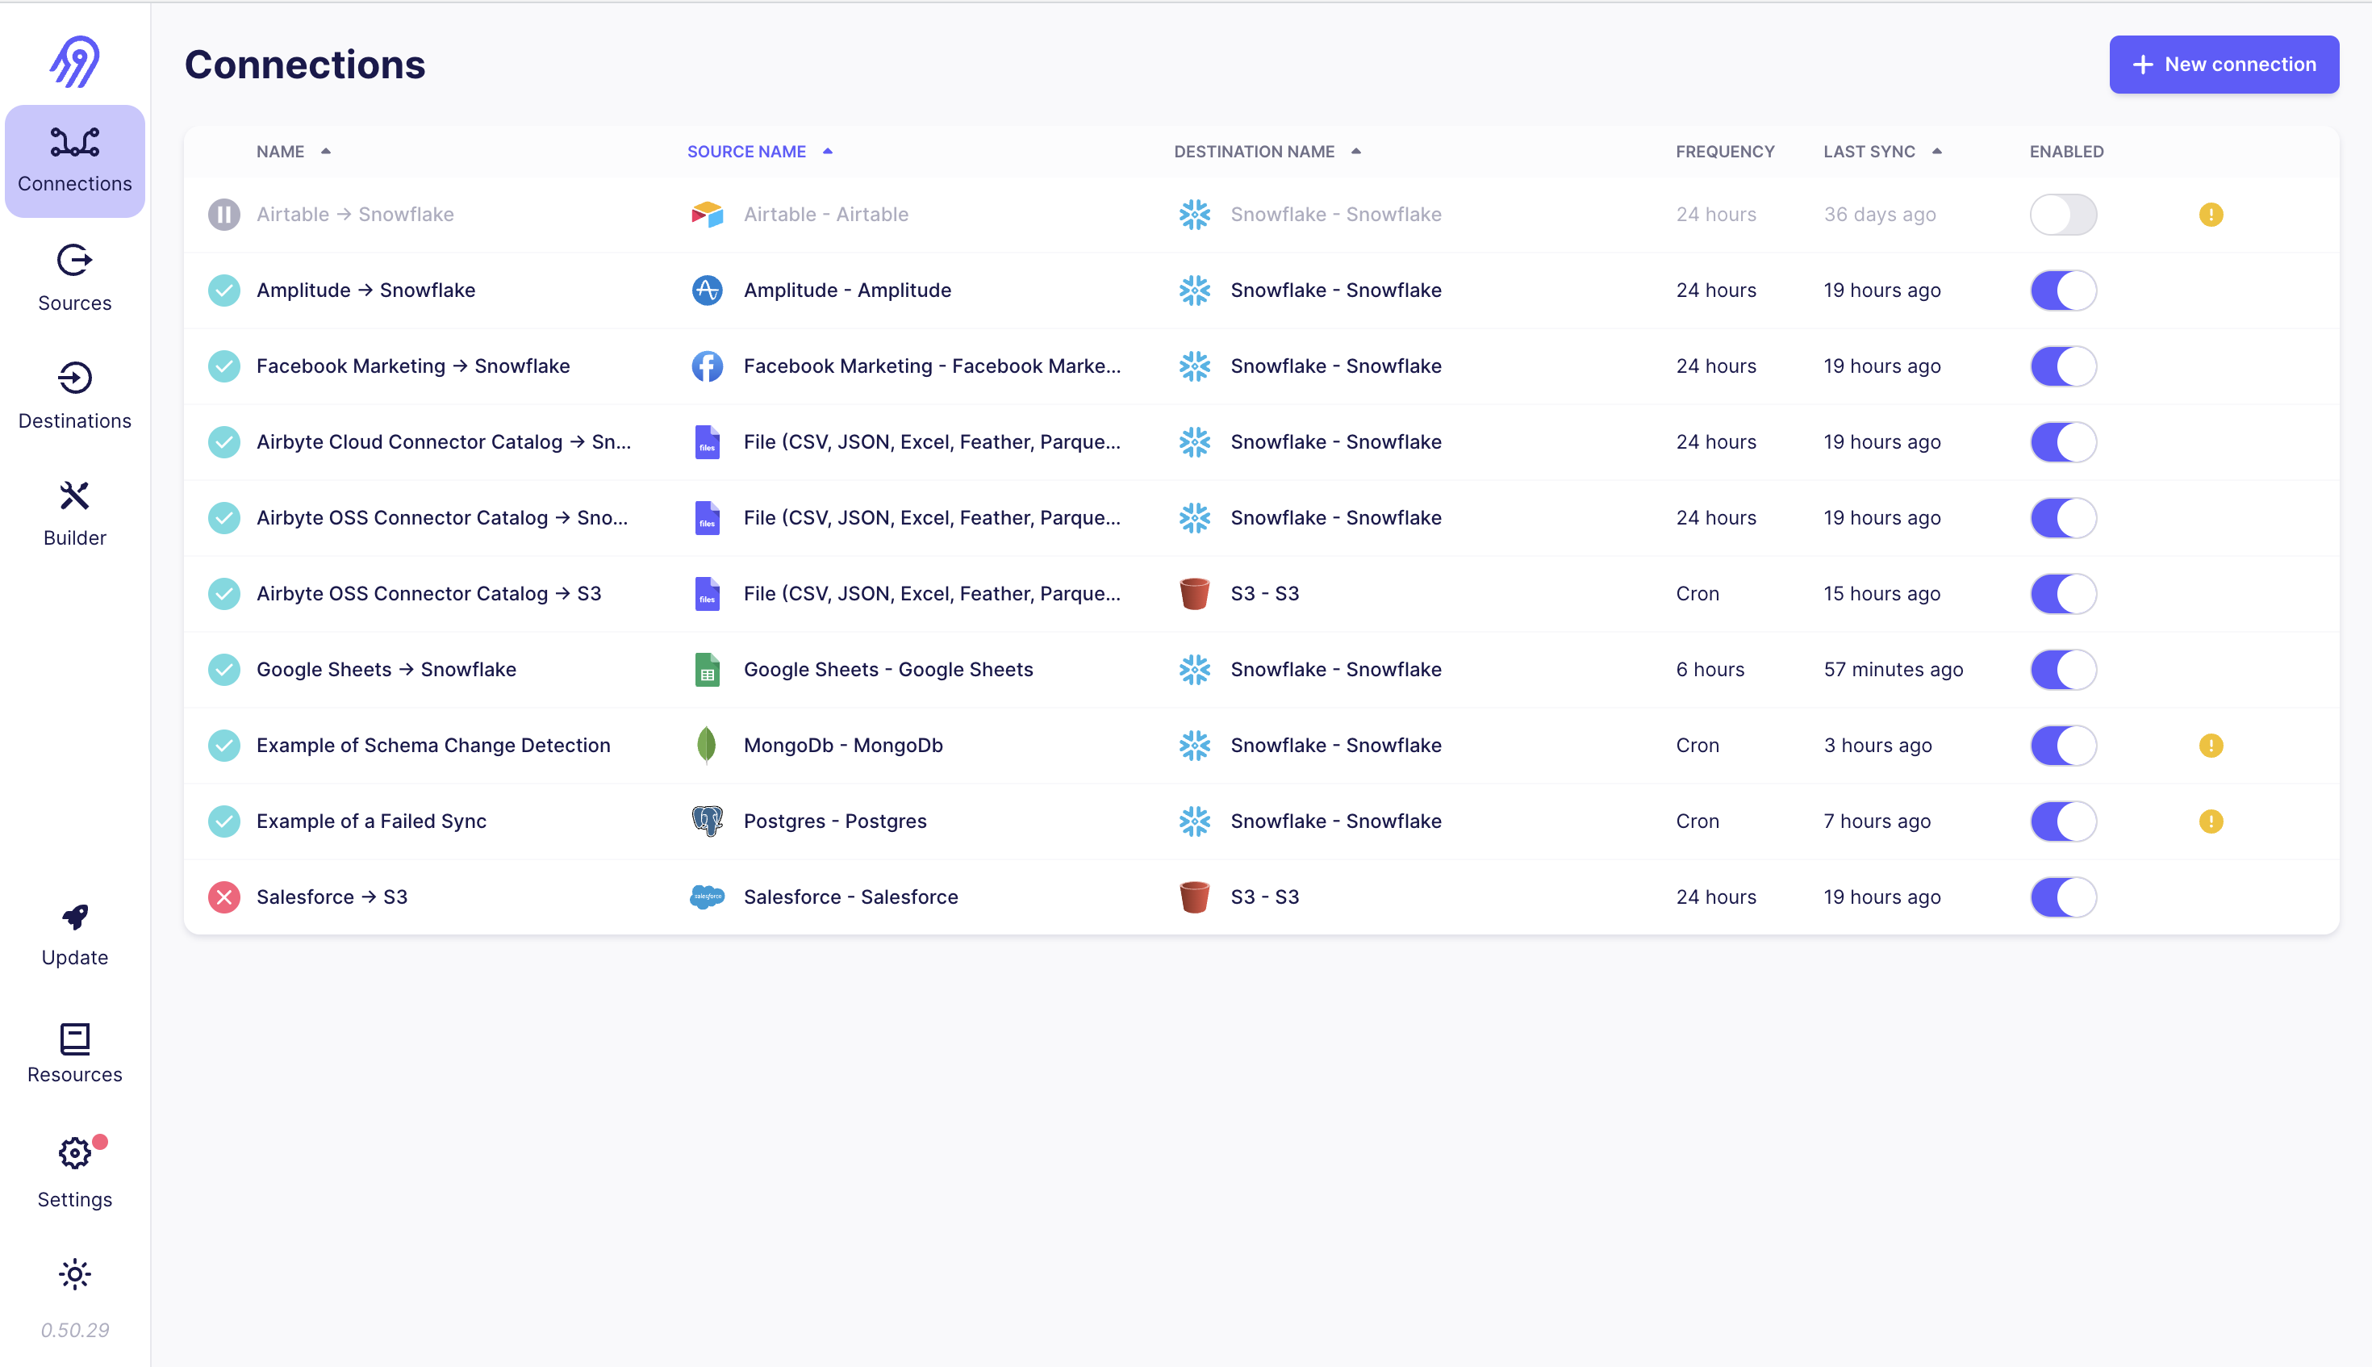The width and height of the screenshot is (2372, 1367).
Task: Click warning icon for Failed Sync row
Action: tap(2211, 821)
